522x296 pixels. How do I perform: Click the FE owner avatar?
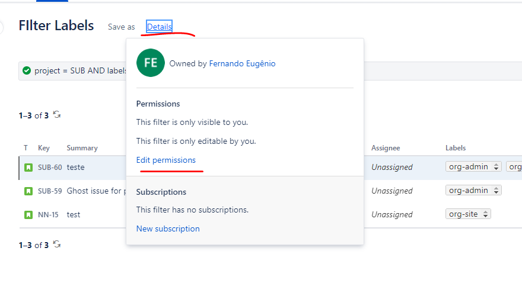(x=151, y=63)
